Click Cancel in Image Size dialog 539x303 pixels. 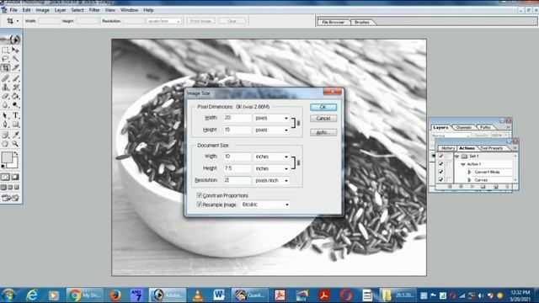pos(323,118)
